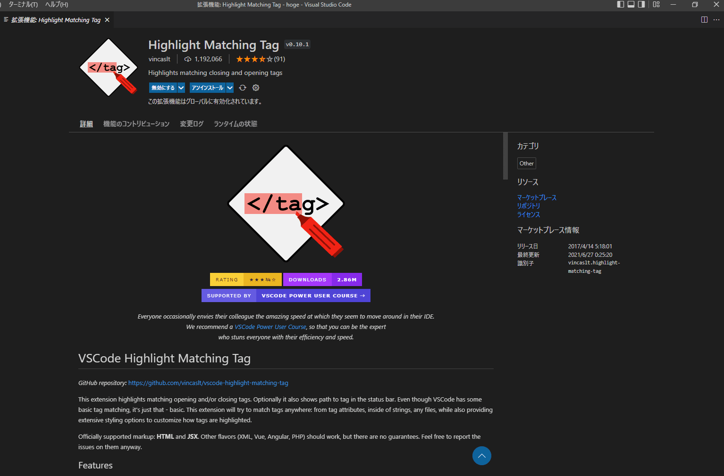This screenshot has height=476, width=724.
Task: Click the scroll-to-top round arrow button
Action: (481, 456)
